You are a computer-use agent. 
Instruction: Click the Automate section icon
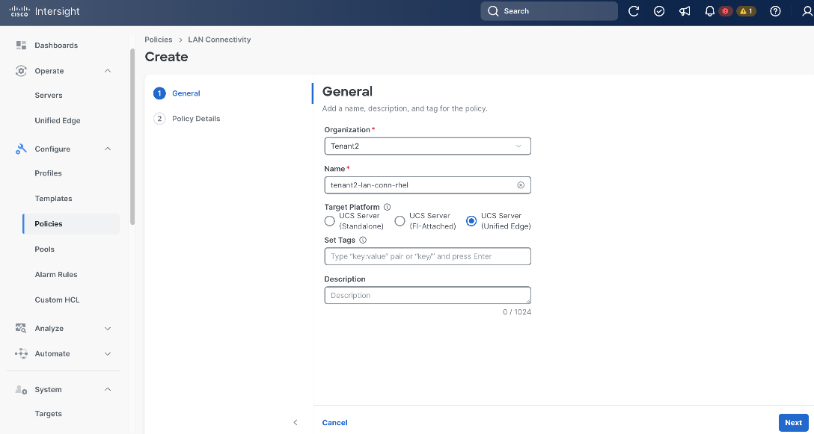(x=21, y=353)
